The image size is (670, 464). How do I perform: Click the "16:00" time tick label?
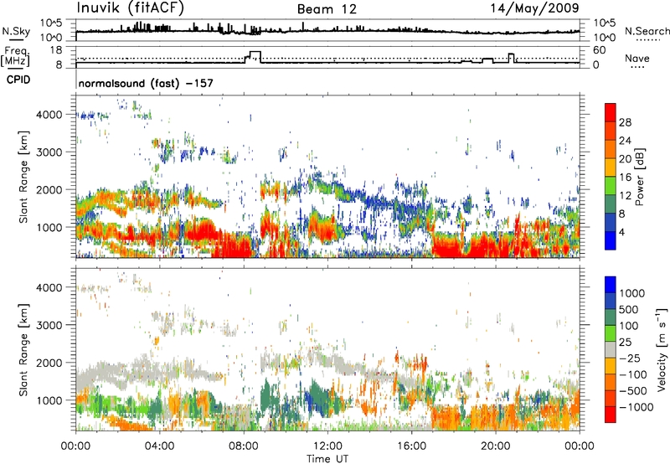tap(411, 446)
